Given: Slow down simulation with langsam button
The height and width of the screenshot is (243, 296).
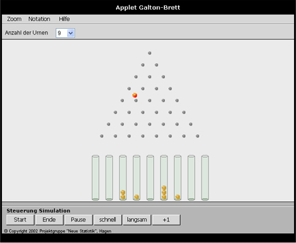Looking at the screenshot, I should click(x=137, y=220).
